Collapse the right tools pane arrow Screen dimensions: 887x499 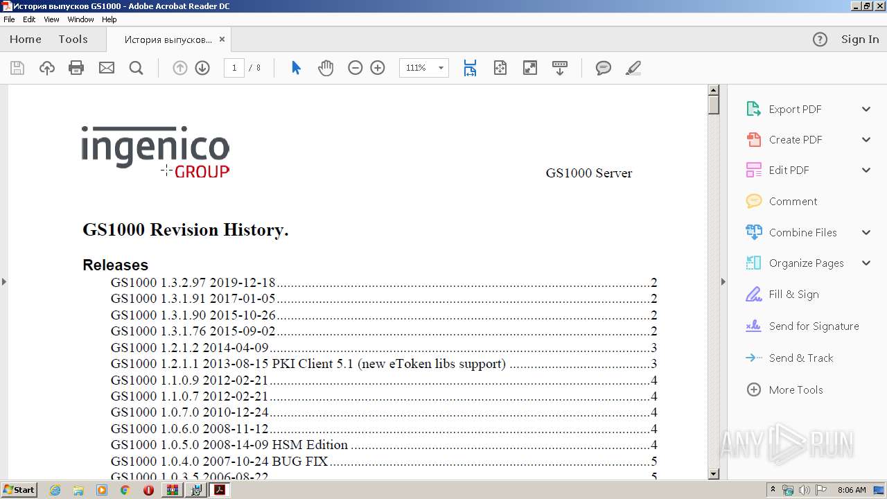(x=723, y=281)
